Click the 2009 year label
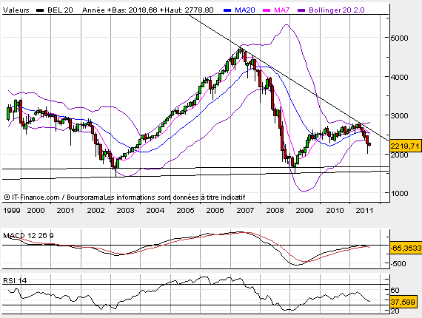Image resolution: width=422 pixels, height=318 pixels. pos(304,211)
